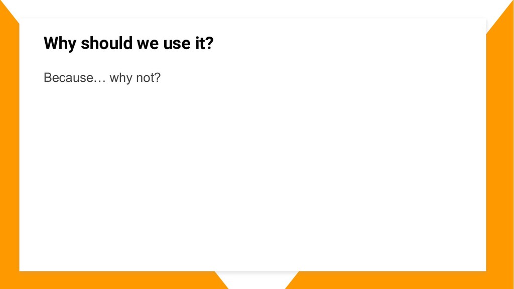Click the word 'Because…' in body text
514x289 pixels.
pos(74,78)
